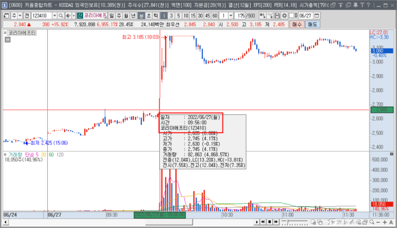Screen dimensions: 397x228
Task: Start chart replay with play button
Action: [x=257, y=222]
